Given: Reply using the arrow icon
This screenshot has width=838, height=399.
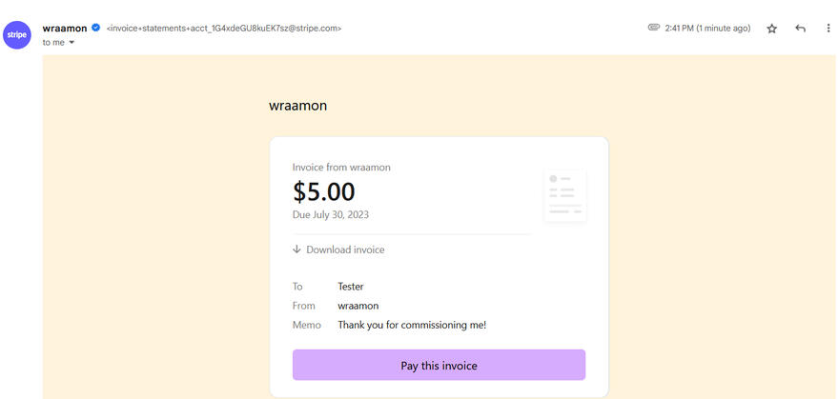Looking at the screenshot, I should [x=800, y=29].
